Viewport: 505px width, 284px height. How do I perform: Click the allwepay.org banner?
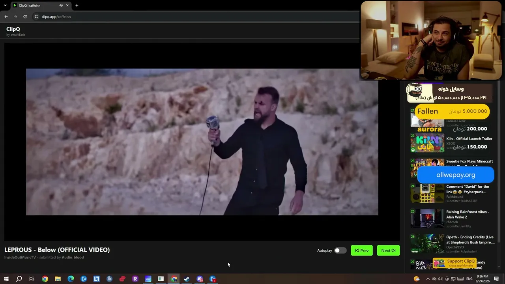coord(456,175)
